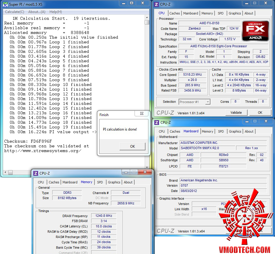Switch to Mainboard tab in top CPU-Z window
The image size is (275, 254).
coord(191,13)
